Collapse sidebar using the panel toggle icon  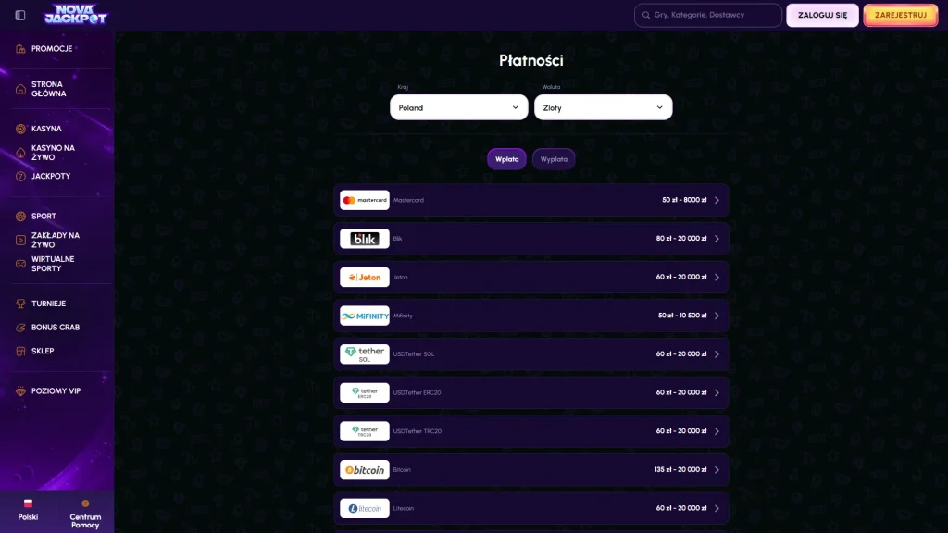20,15
